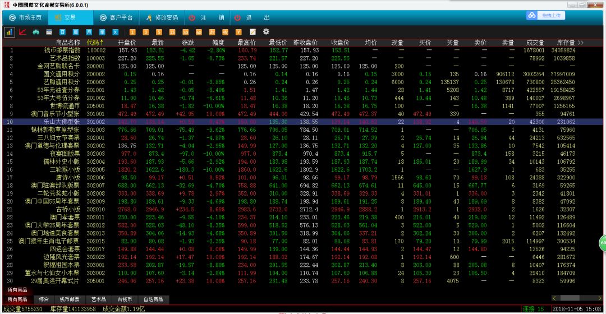Select the 60-minute interval icon
Image resolution: width=606 pixels, height=314 pixels.
pyautogui.click(x=199, y=32)
